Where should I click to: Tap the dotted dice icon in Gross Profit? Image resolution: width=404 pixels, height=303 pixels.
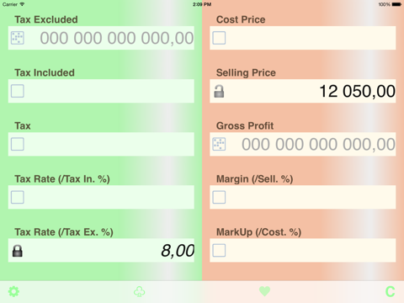pyautogui.click(x=219, y=144)
